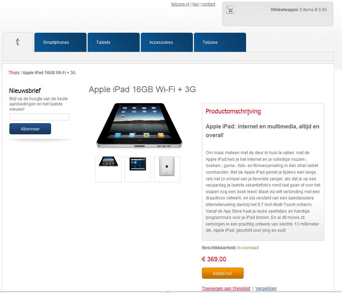
Task: Click the Winkelwagen summary text
Action: [299, 10]
